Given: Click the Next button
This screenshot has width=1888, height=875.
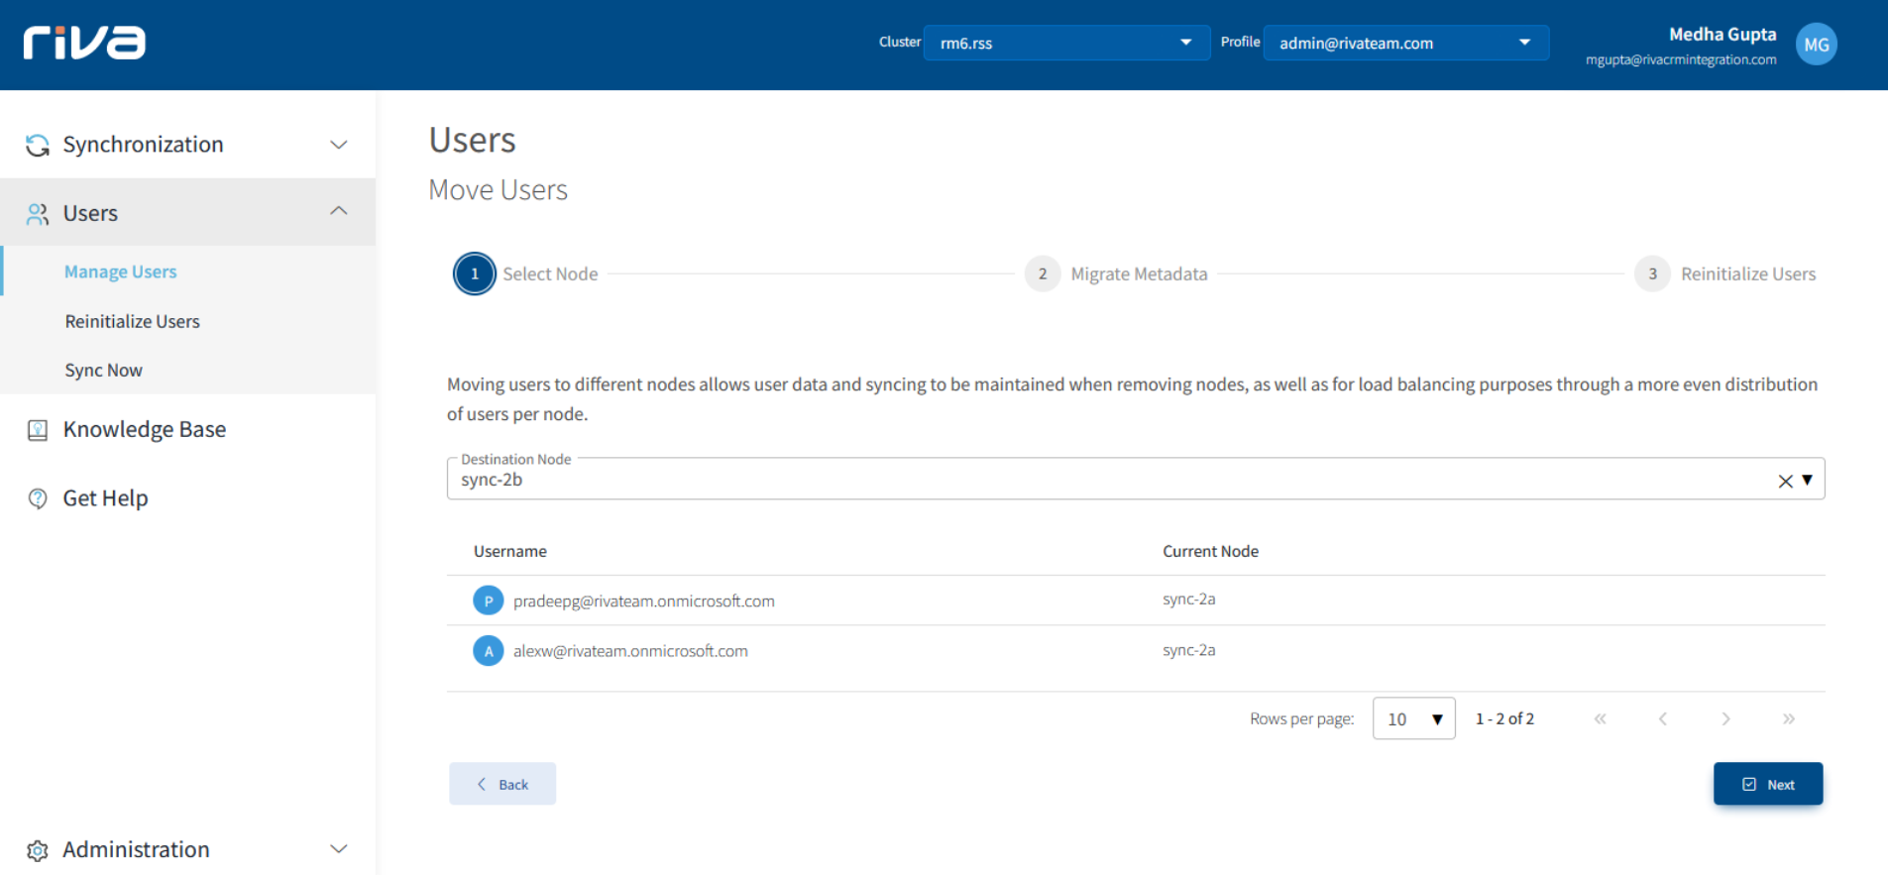Looking at the screenshot, I should pyautogui.click(x=1768, y=784).
